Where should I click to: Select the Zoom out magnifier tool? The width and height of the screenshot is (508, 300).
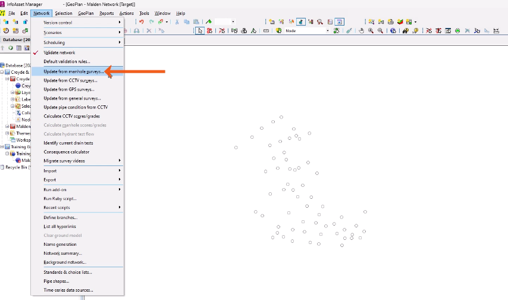click(380, 31)
